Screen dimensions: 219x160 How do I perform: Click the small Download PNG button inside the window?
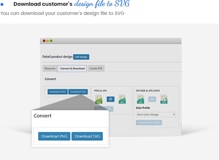[58, 92]
